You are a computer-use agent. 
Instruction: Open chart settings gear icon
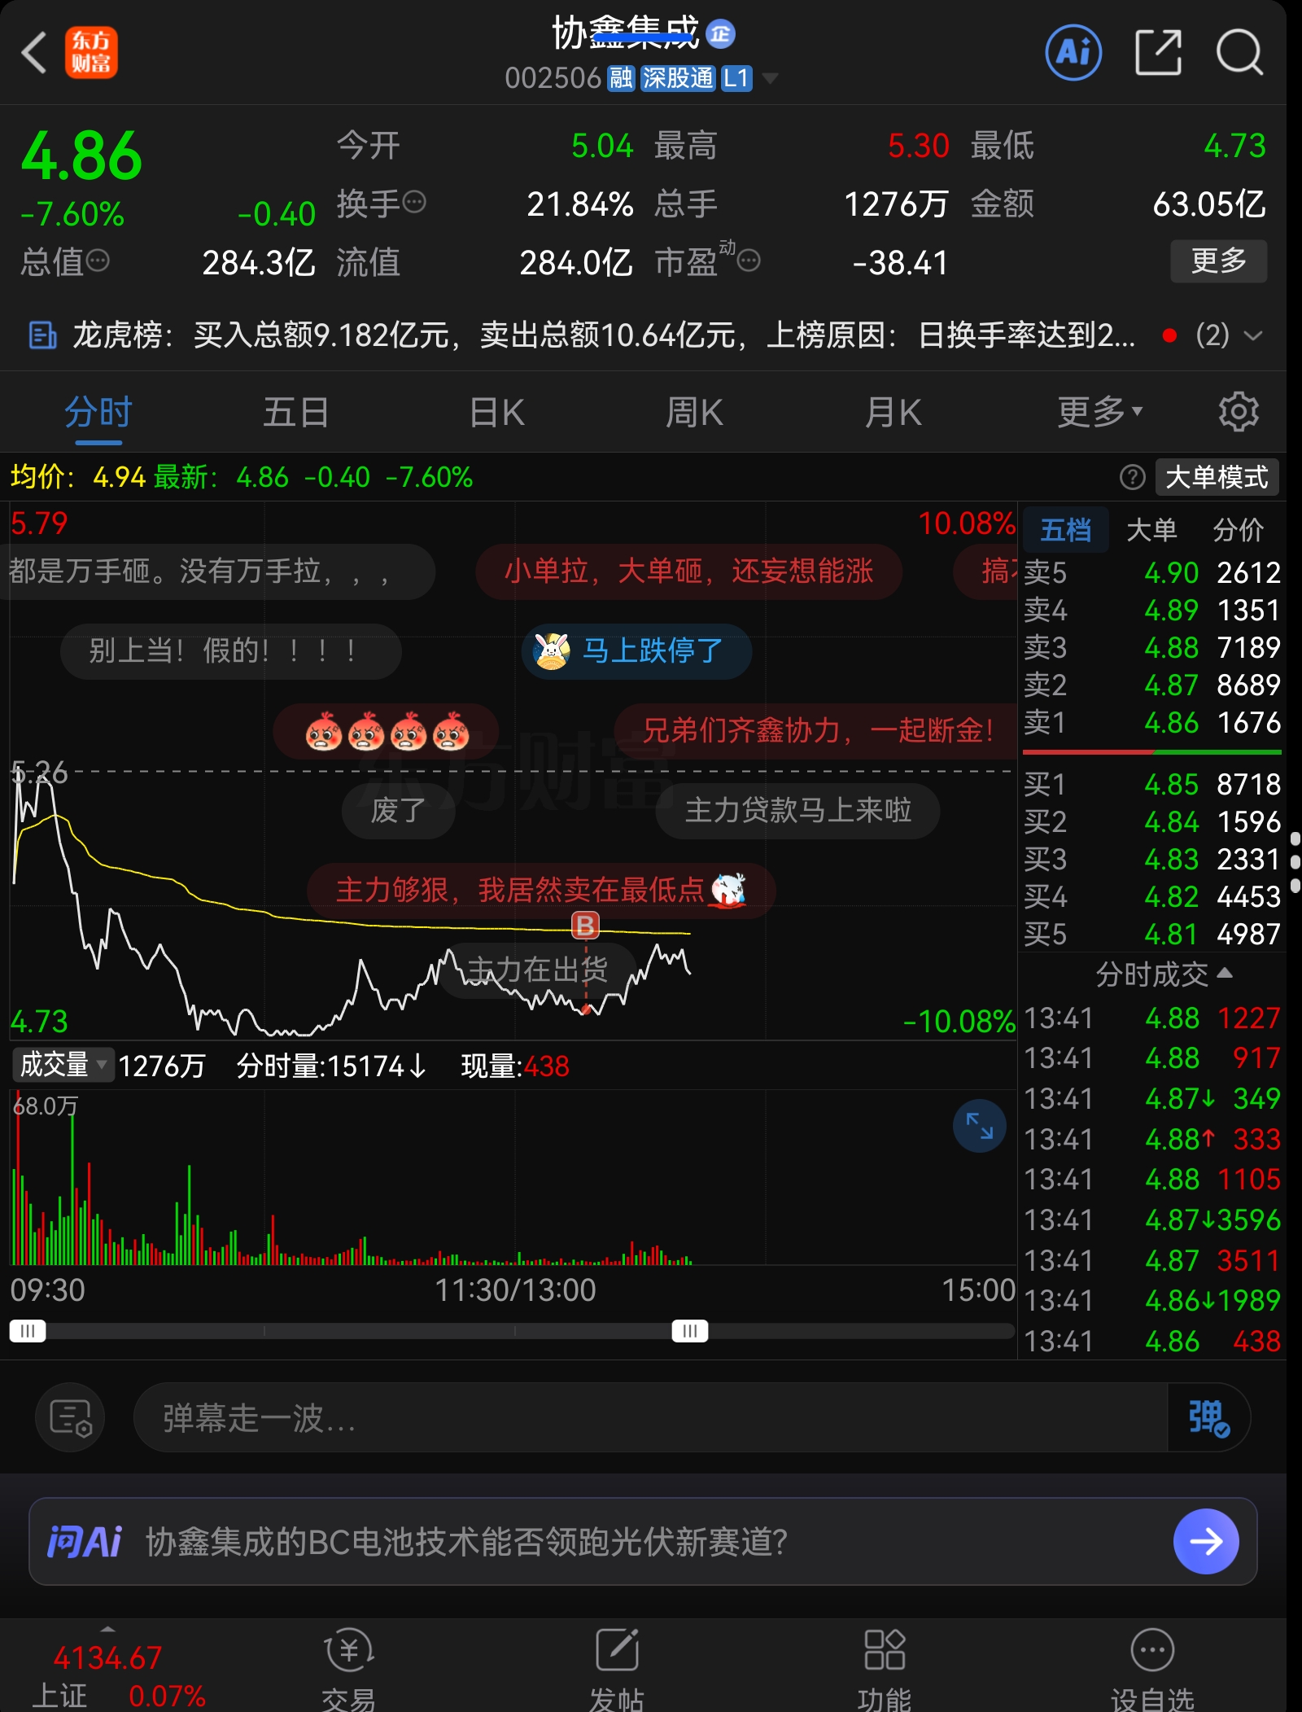pos(1239,412)
